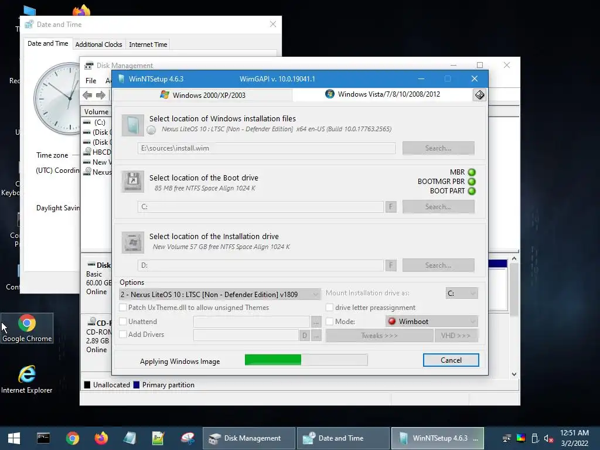Open the green notepad app in taskbar
The width and height of the screenshot is (600, 450).
[x=158, y=438]
